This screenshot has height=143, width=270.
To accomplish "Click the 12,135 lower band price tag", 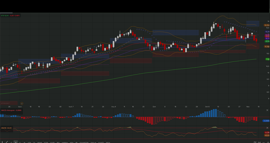I will [267, 46].
